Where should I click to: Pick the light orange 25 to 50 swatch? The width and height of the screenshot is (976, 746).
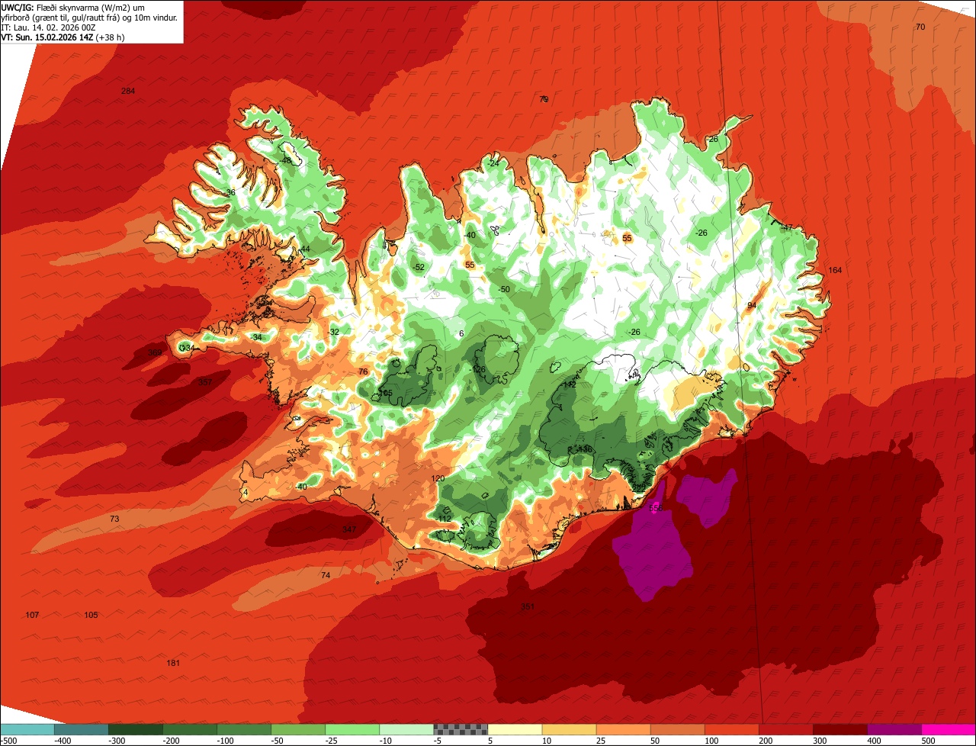click(x=623, y=729)
